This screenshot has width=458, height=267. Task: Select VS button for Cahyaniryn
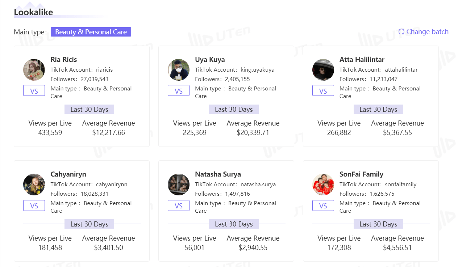[34, 205]
